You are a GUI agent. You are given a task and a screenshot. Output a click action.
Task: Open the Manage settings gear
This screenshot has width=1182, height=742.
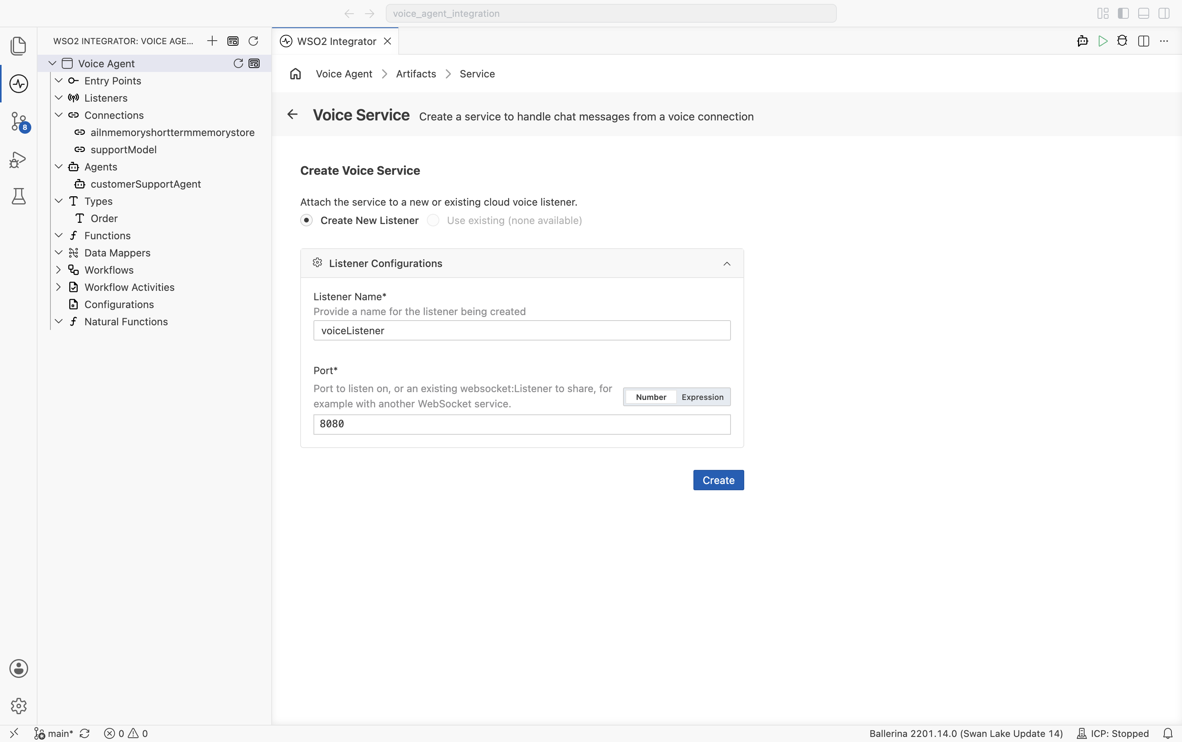(19, 706)
